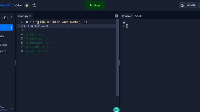Switch to the Console tab

click(x=127, y=16)
